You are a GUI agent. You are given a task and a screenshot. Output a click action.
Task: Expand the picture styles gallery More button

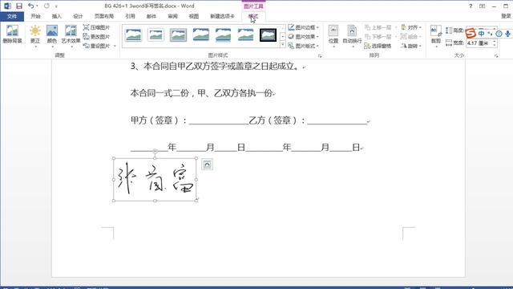click(x=283, y=45)
